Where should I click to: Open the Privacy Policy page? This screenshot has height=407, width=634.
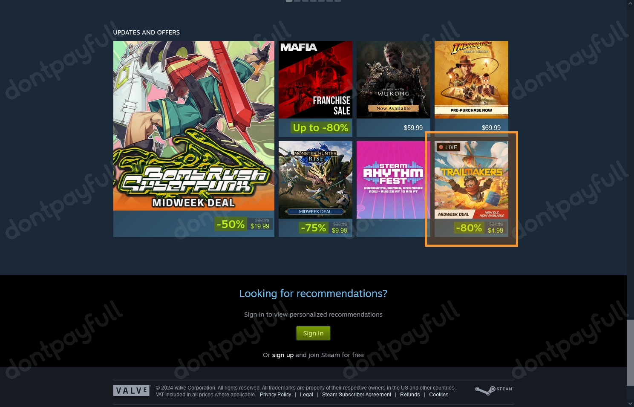point(275,395)
